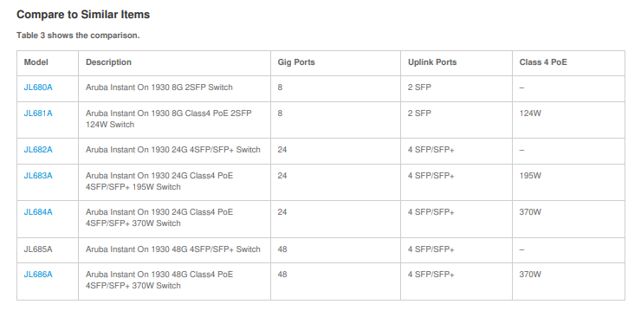Click the Class 4 PoE column header

coord(543,62)
